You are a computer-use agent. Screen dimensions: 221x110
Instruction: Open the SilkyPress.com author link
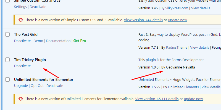177,8
